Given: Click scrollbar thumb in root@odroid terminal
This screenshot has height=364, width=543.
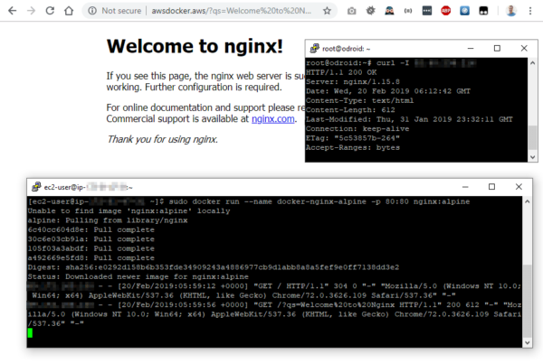Looking at the screenshot, I should (533, 137).
